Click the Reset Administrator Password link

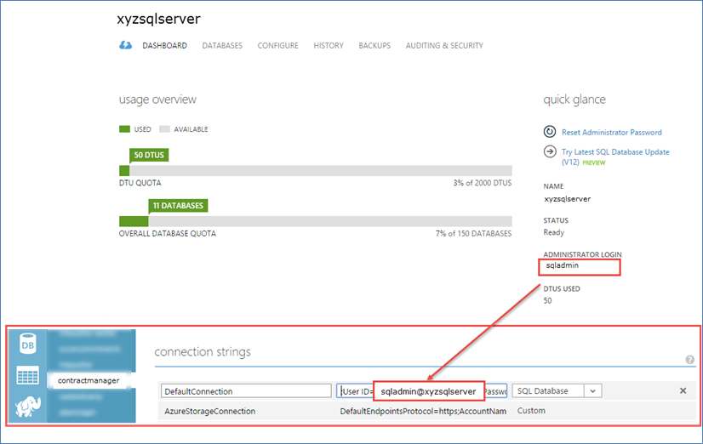611,133
